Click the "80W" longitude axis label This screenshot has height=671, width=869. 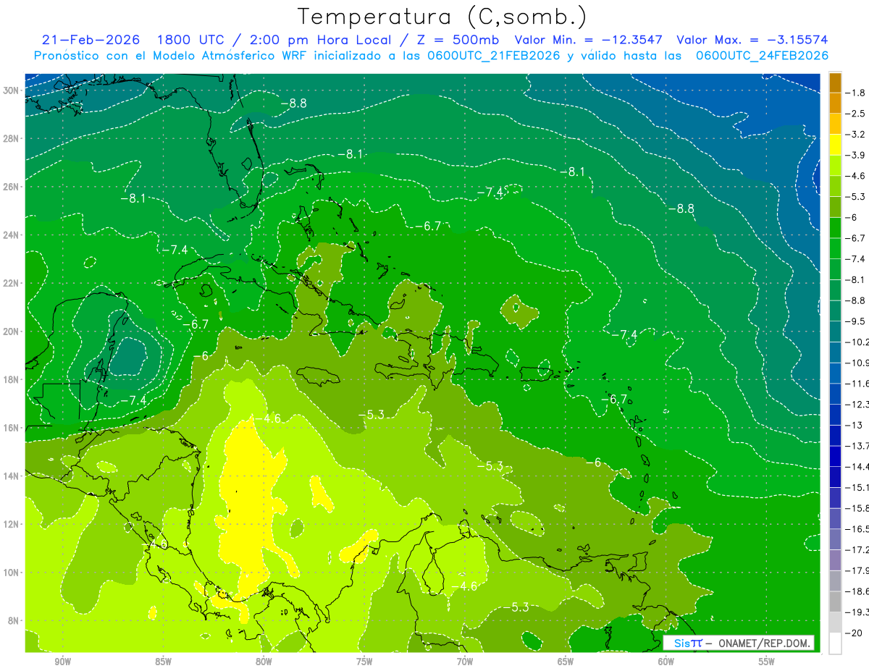264,662
